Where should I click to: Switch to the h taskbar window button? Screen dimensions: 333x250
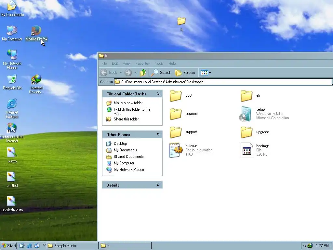click(x=125, y=246)
